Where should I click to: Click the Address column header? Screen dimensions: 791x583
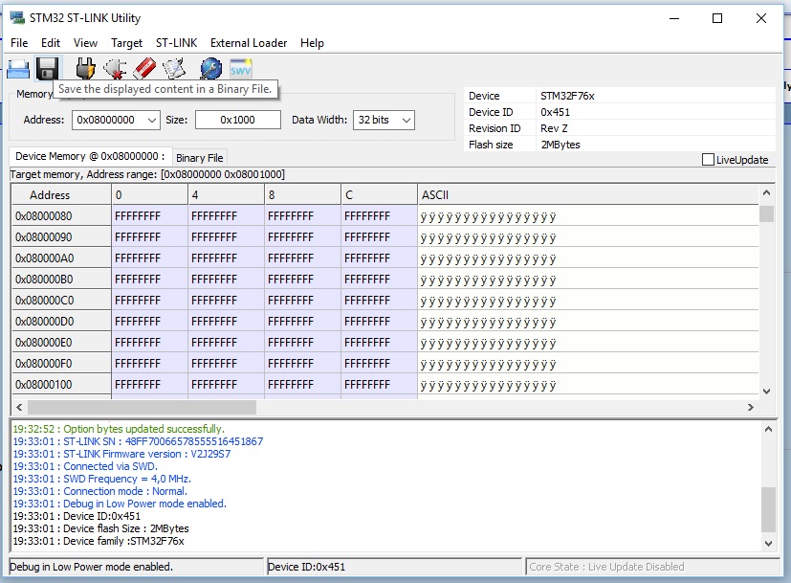(x=61, y=195)
